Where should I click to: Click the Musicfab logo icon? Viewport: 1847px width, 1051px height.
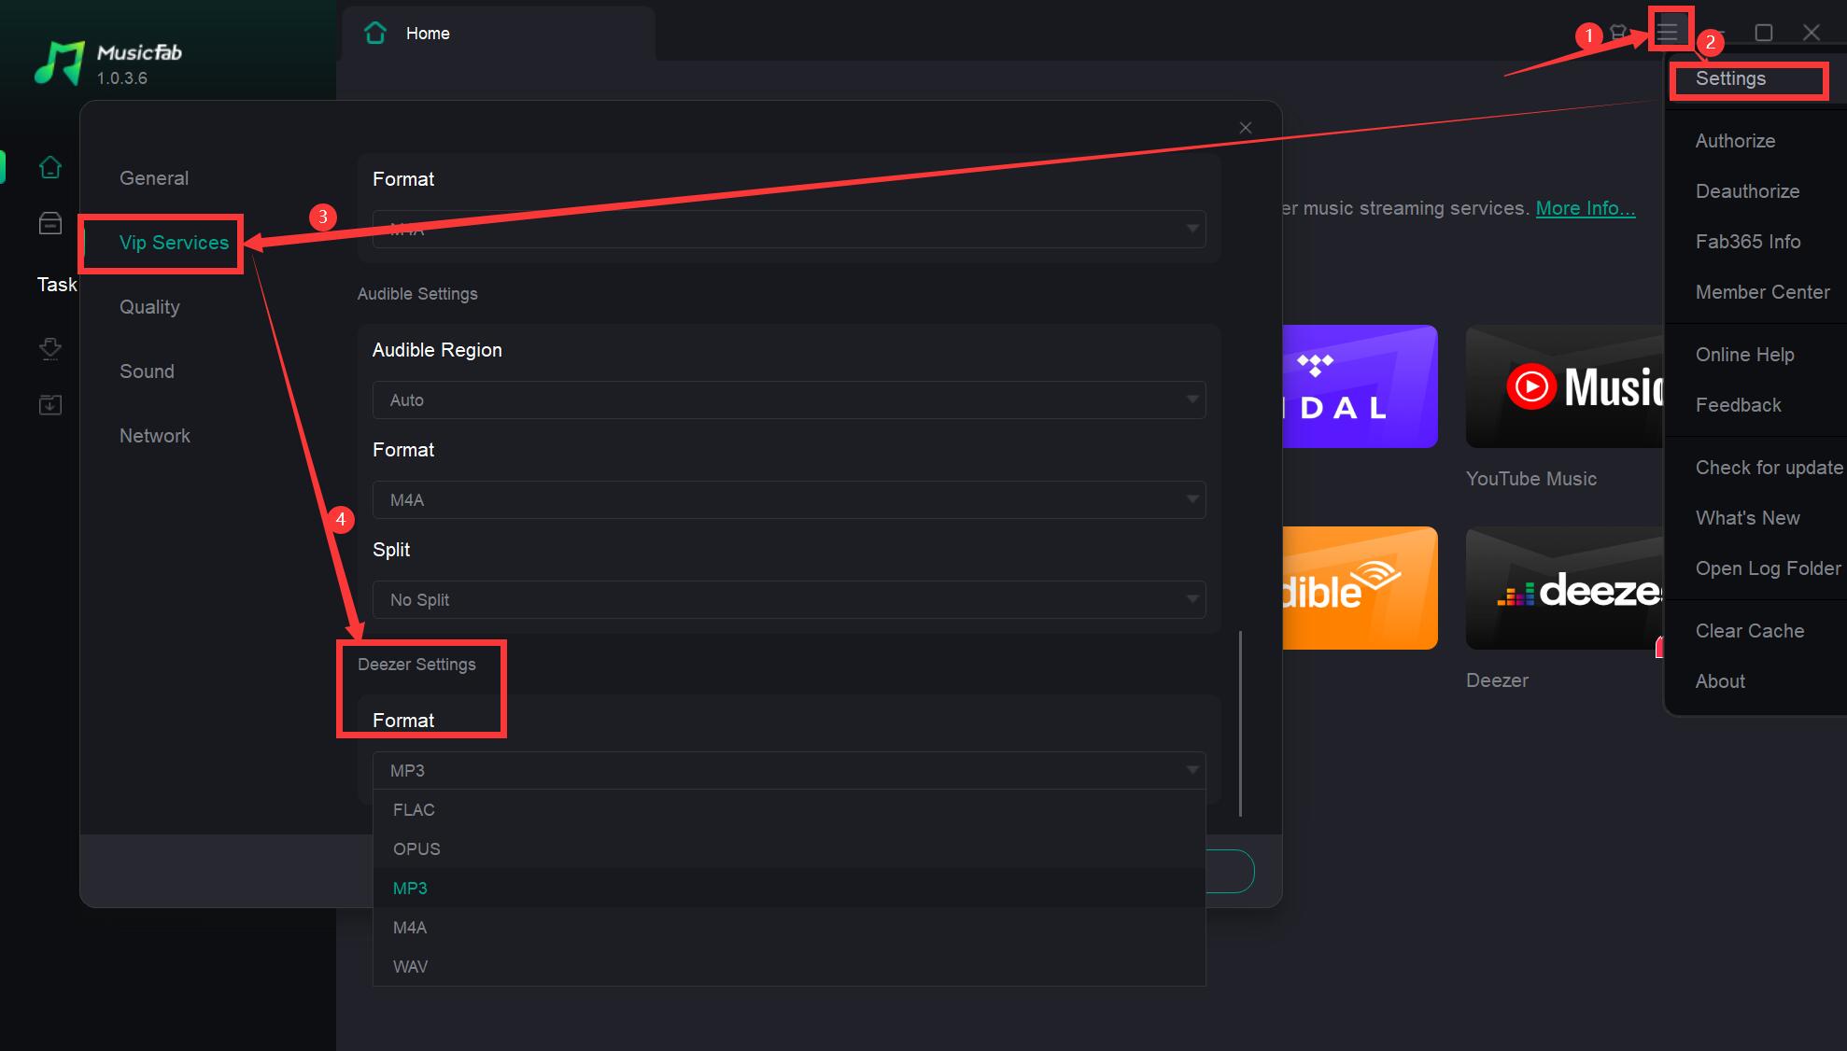coord(60,63)
